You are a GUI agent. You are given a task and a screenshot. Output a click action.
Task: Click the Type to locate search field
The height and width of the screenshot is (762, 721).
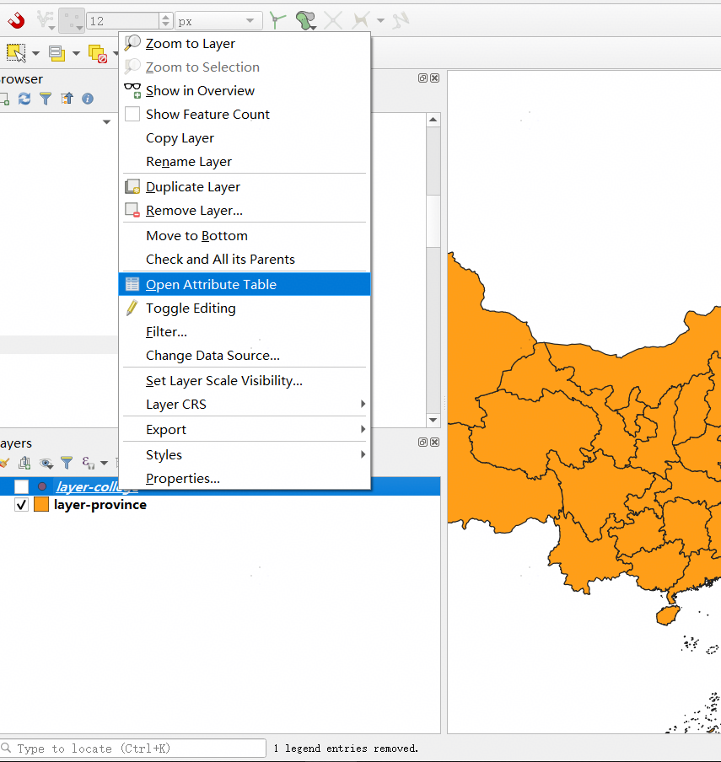point(135,749)
